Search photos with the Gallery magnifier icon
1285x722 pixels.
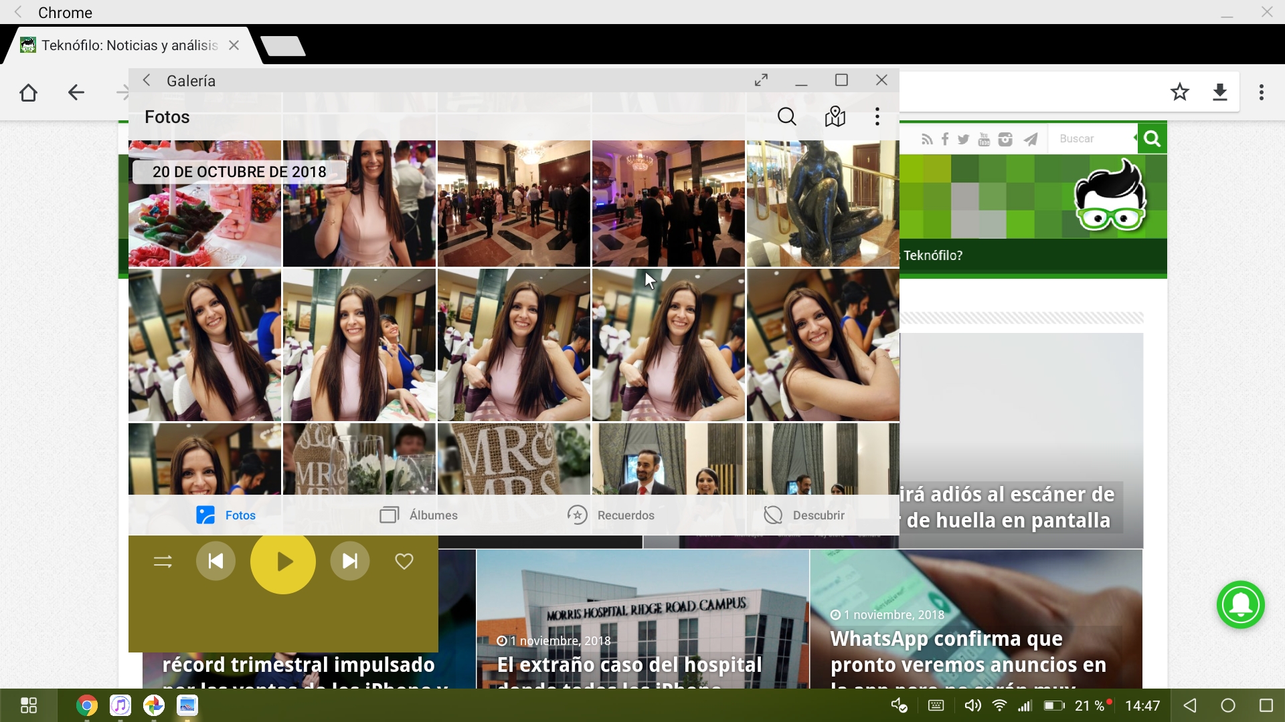(787, 117)
